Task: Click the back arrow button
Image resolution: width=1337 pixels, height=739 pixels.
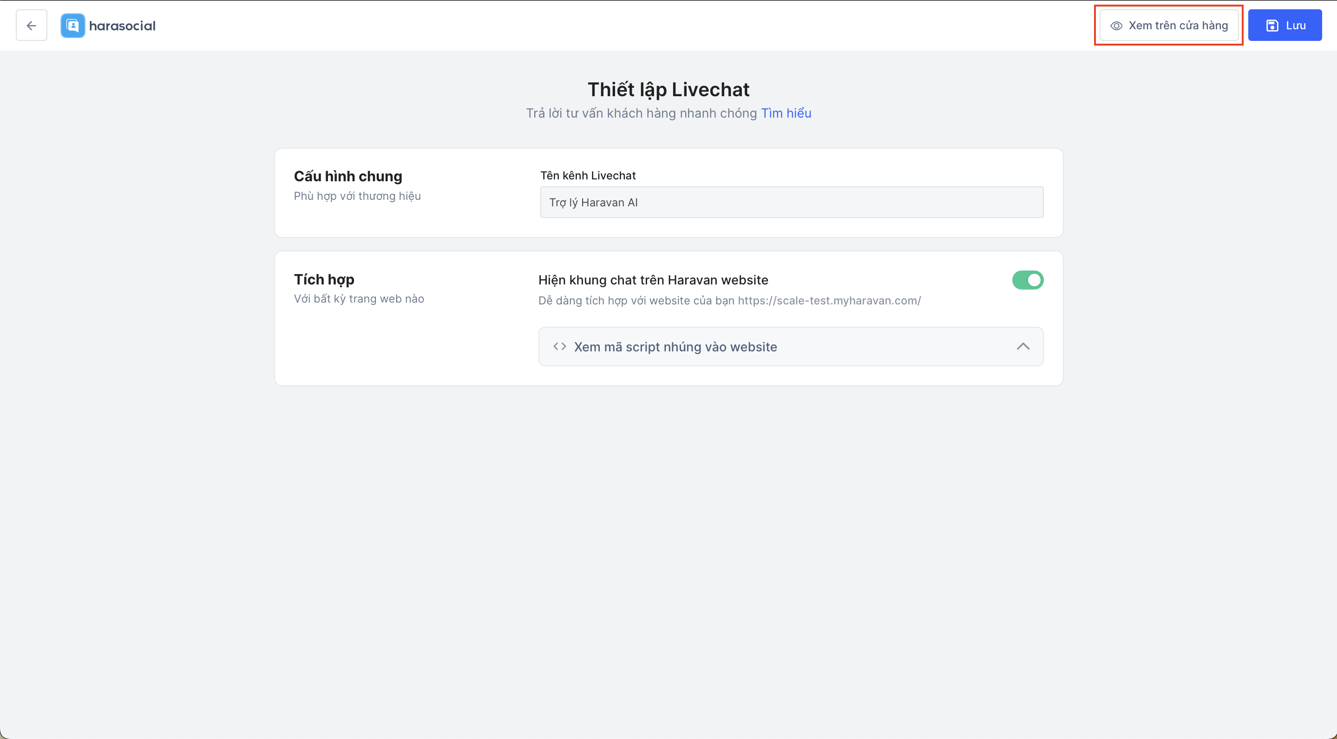Action: pos(31,26)
